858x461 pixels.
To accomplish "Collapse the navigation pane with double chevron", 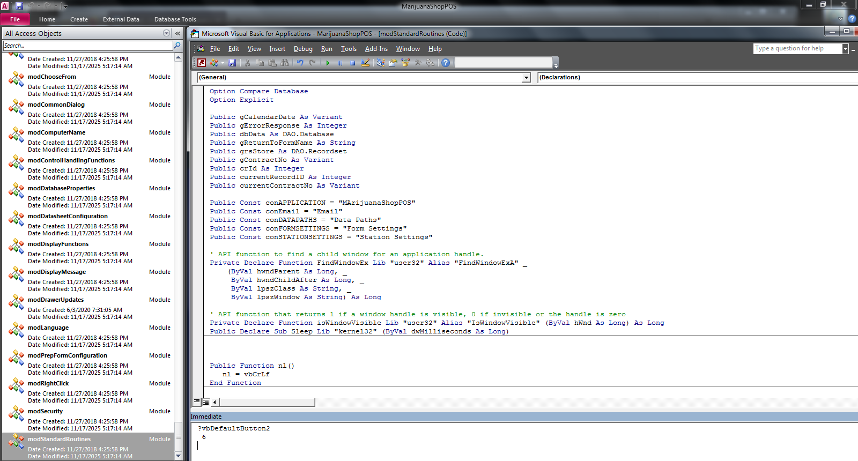I will [x=177, y=33].
